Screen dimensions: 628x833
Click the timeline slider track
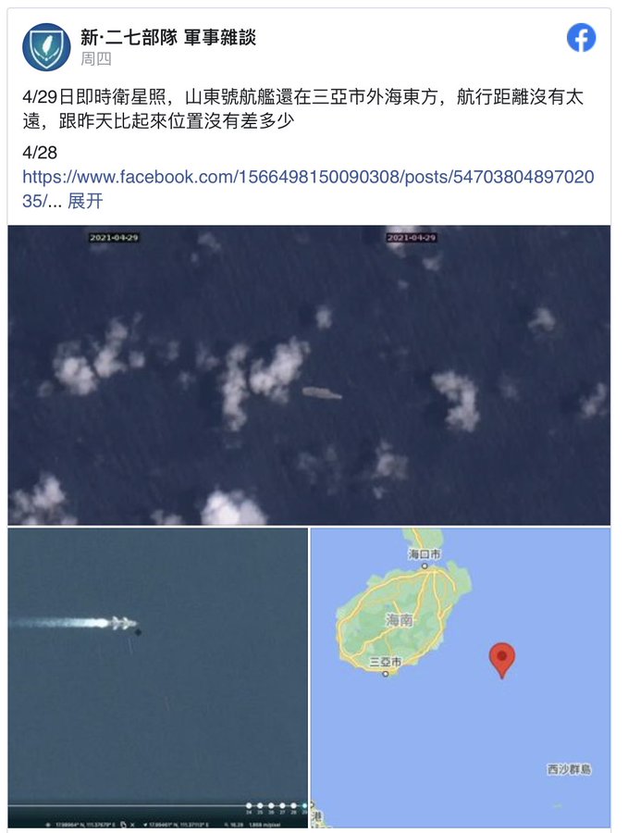[128, 806]
